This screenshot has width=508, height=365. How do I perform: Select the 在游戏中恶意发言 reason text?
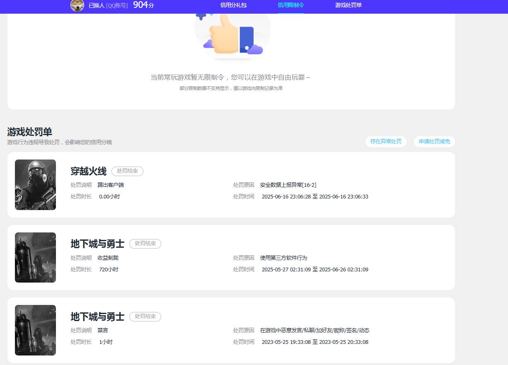314,331
